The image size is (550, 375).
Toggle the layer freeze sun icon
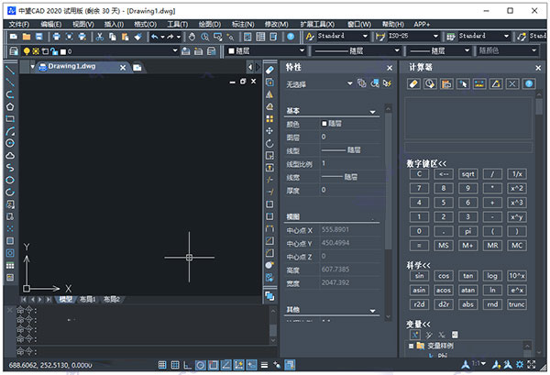coord(36,51)
